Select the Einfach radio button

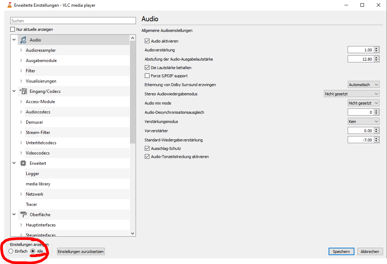click(11, 251)
